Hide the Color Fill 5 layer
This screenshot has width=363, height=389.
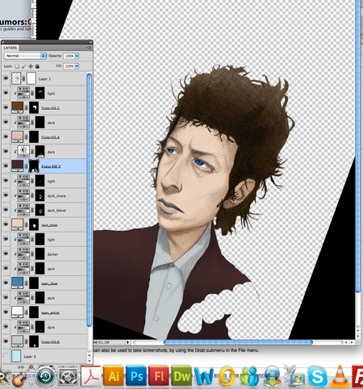6,107
